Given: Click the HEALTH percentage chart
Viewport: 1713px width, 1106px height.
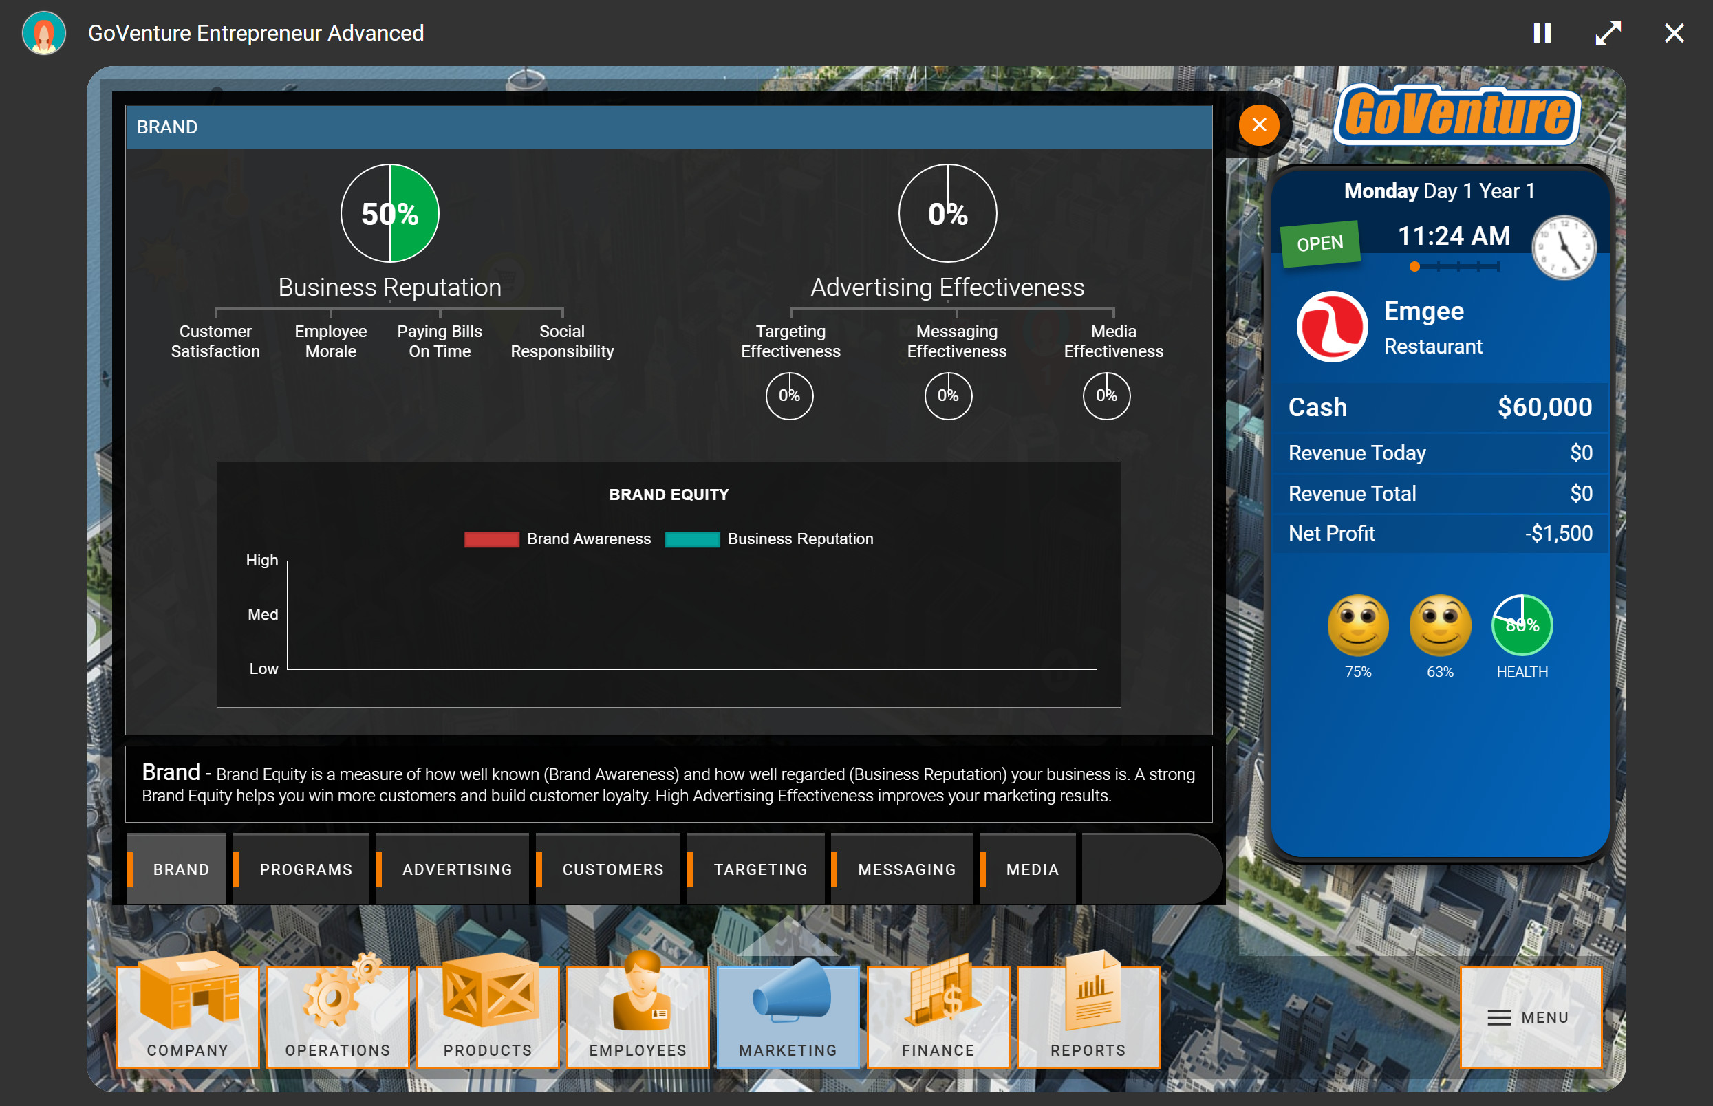Looking at the screenshot, I should [1522, 624].
